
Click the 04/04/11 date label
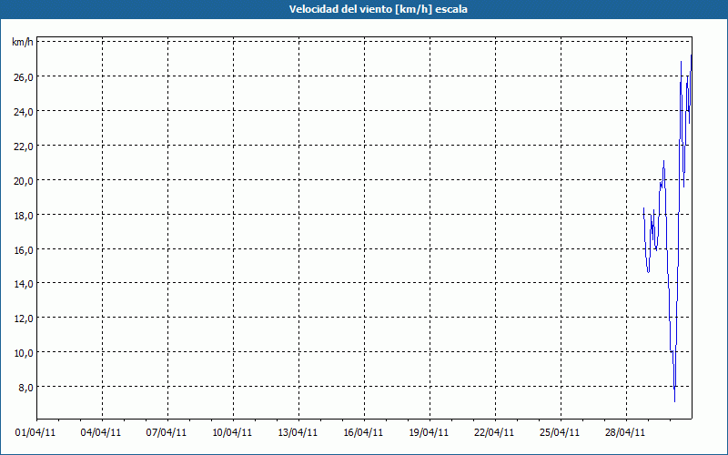101,432
